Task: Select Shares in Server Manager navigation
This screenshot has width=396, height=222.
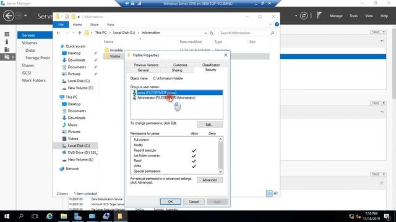Action: [28, 65]
